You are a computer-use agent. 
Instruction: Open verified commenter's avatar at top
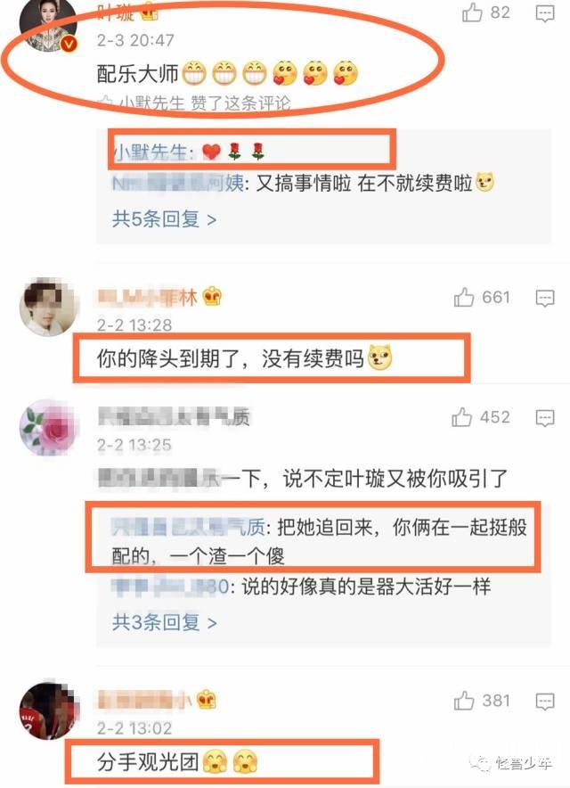49,25
